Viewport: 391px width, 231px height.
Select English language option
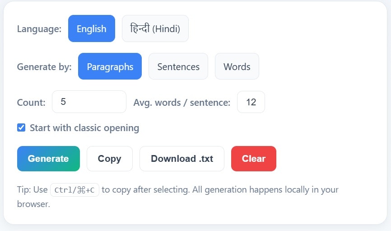pos(92,28)
